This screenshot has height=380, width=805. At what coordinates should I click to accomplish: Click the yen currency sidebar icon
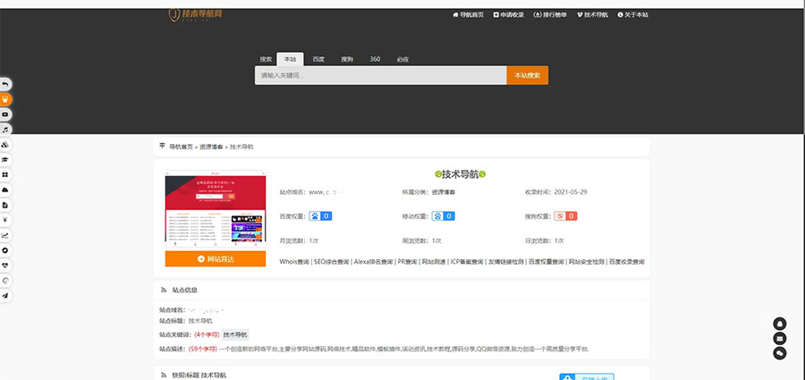tap(6, 220)
